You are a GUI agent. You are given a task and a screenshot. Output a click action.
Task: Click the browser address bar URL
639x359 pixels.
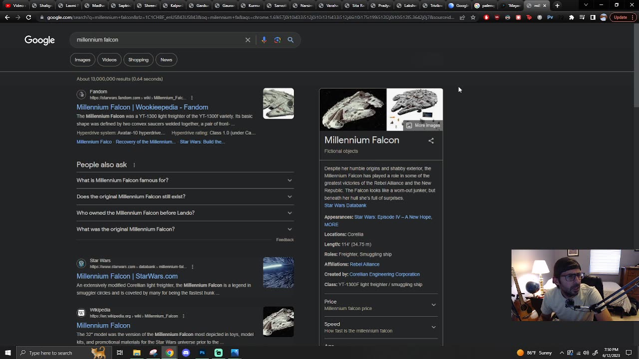click(250, 17)
